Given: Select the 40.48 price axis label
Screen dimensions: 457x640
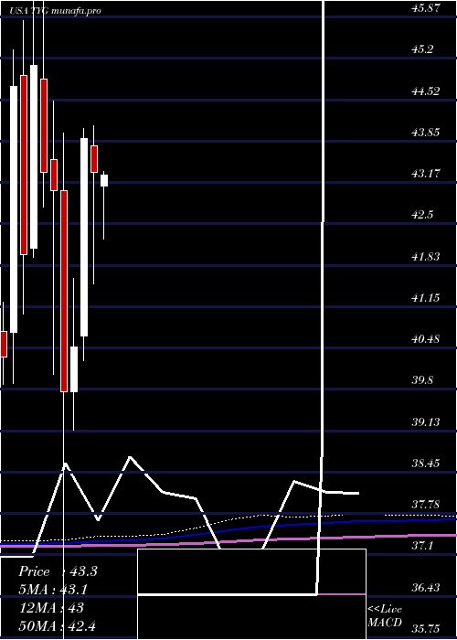Looking at the screenshot, I should pyautogui.click(x=426, y=339).
